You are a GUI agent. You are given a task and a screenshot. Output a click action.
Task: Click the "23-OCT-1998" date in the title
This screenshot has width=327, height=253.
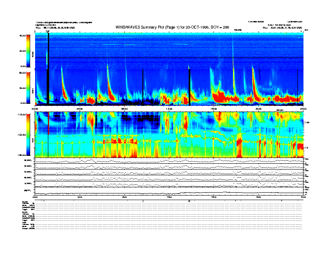197,27
